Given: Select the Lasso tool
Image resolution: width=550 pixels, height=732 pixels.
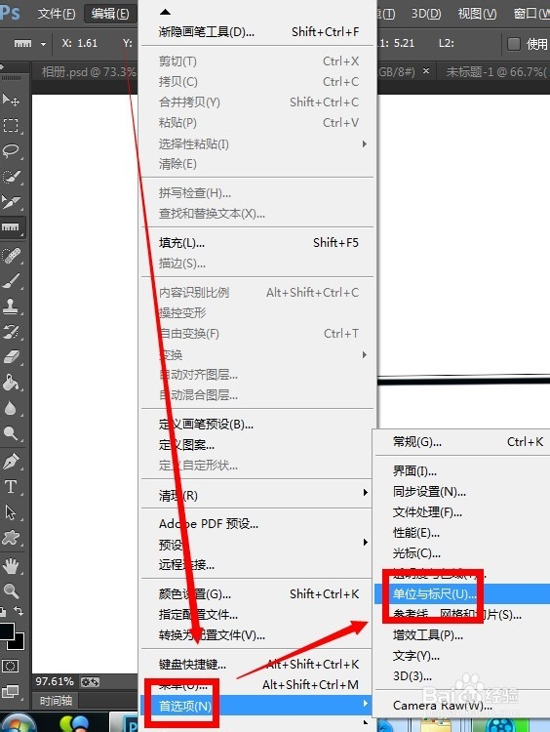Looking at the screenshot, I should click(x=11, y=150).
